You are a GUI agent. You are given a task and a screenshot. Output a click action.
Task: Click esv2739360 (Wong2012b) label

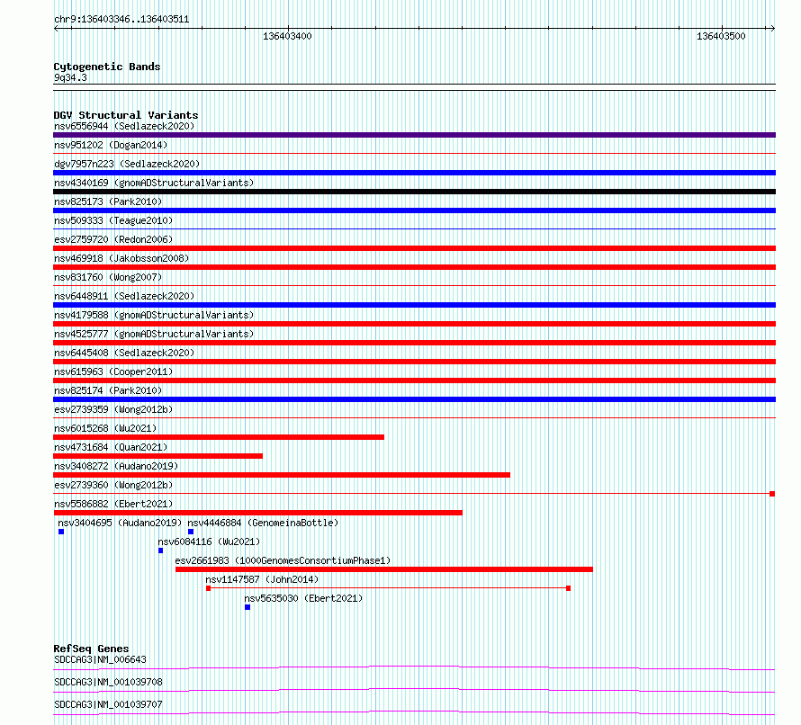click(x=113, y=485)
